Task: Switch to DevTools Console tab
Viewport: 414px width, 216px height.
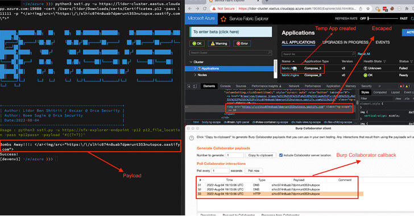Action: coord(225,86)
